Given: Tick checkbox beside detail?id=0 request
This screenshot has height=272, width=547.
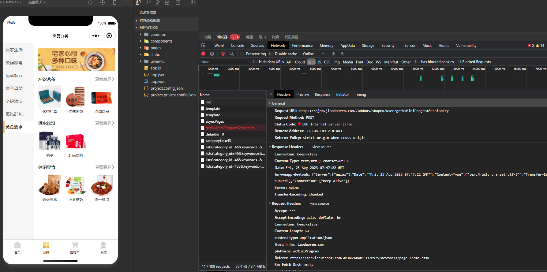Looking at the screenshot, I should point(202,134).
